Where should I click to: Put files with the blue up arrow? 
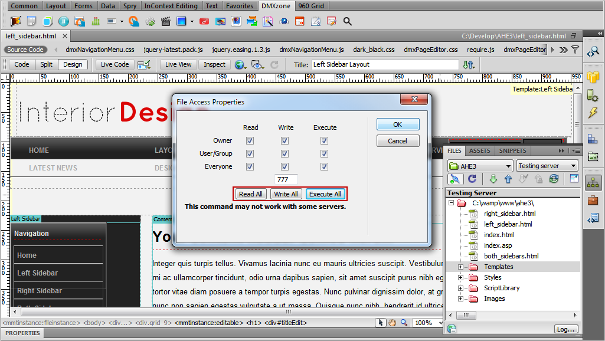click(x=508, y=179)
